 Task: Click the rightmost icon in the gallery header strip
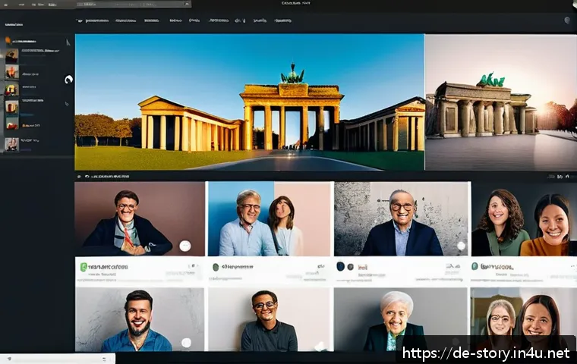567,177
